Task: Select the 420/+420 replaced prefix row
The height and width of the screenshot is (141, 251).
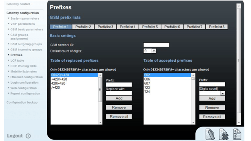Action: tap(74, 83)
